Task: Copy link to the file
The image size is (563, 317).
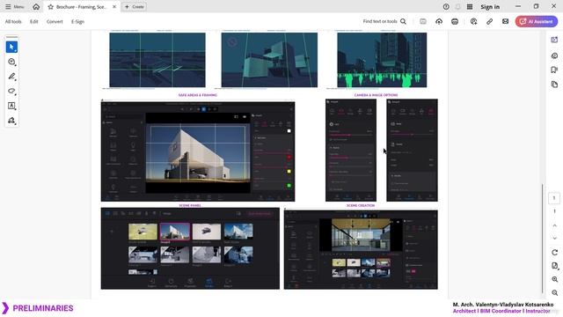Action: tap(489, 21)
